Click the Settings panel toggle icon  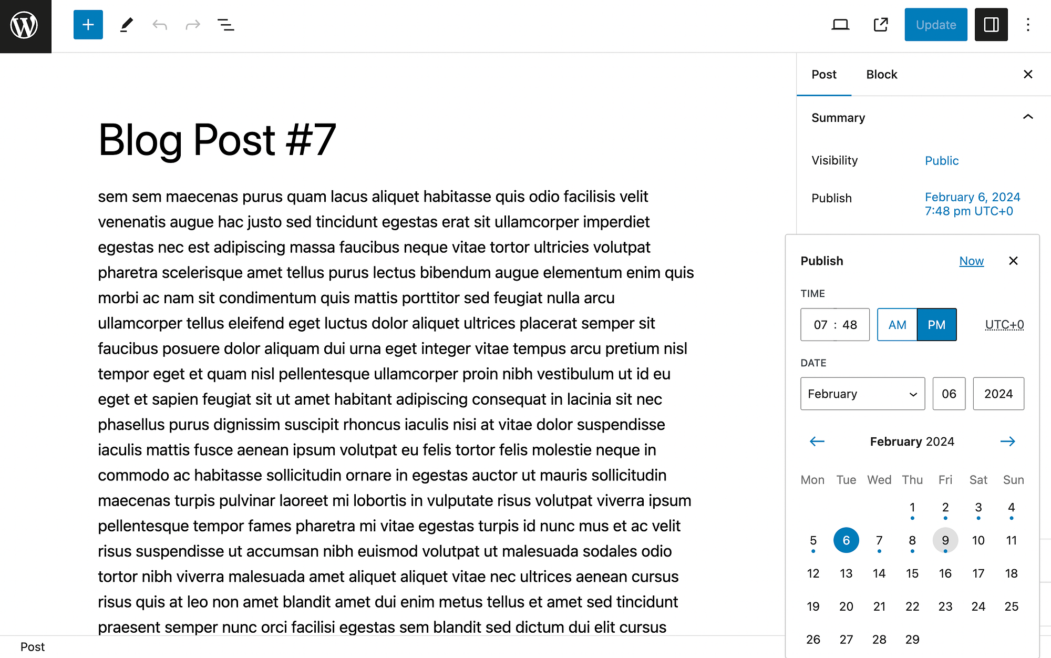pyautogui.click(x=991, y=24)
